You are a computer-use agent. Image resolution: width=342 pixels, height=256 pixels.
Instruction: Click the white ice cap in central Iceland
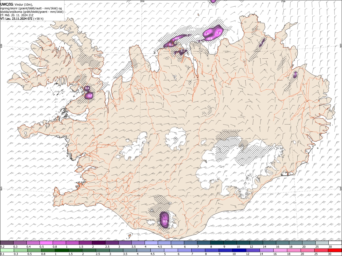click(176, 138)
